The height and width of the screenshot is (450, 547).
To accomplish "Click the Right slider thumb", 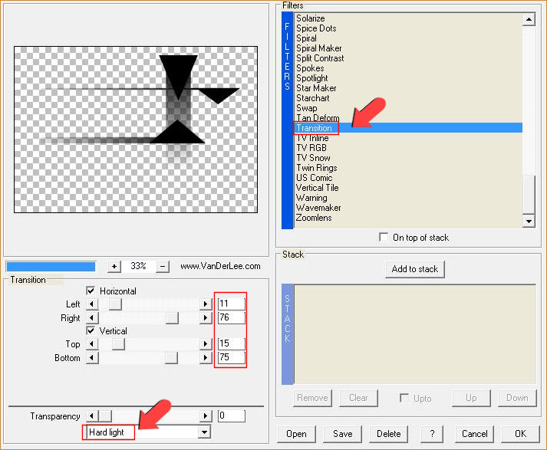I will point(173,317).
